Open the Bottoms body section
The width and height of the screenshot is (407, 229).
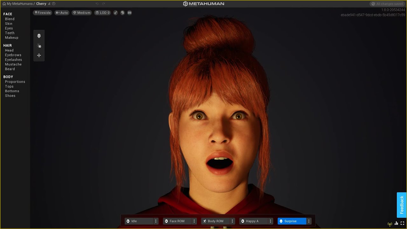12,91
